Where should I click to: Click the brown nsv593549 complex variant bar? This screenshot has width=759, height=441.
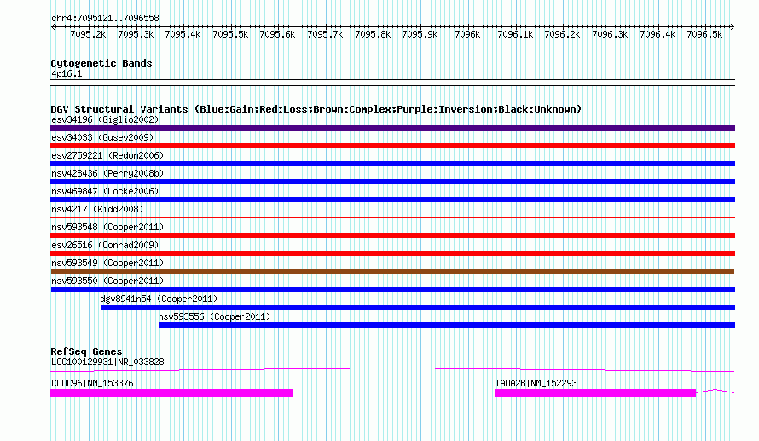[392, 271]
